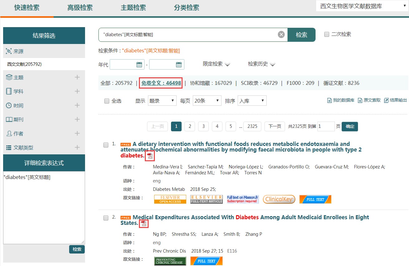Switch to 高级检索 tab
The height and width of the screenshot is (266, 409).
[80, 8]
